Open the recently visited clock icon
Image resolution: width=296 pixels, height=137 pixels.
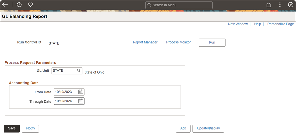pos(19,5)
